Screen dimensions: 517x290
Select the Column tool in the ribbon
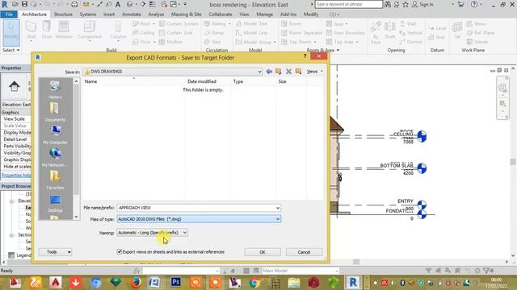point(118,31)
